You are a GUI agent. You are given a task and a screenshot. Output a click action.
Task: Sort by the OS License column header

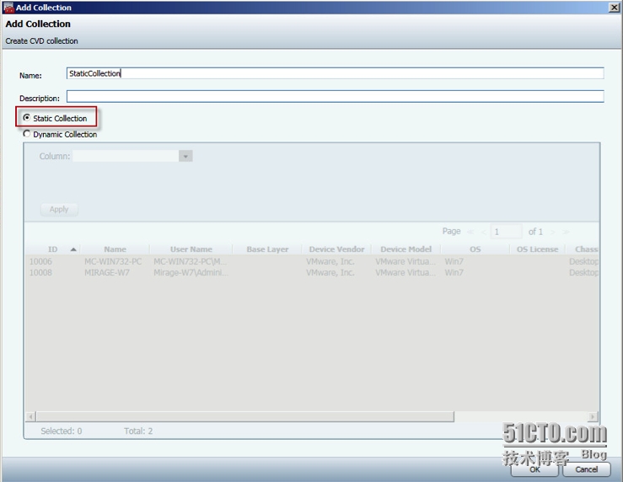click(x=537, y=249)
